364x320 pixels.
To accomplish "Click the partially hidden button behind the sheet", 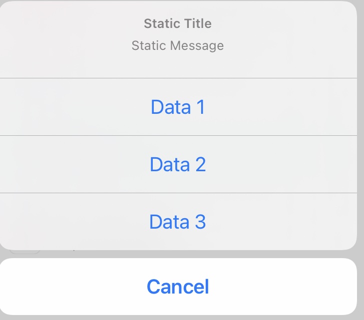I will coord(25,252).
